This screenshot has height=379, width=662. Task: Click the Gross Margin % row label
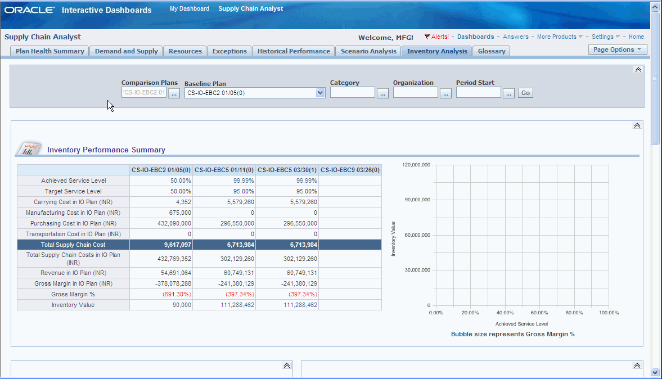pos(73,294)
